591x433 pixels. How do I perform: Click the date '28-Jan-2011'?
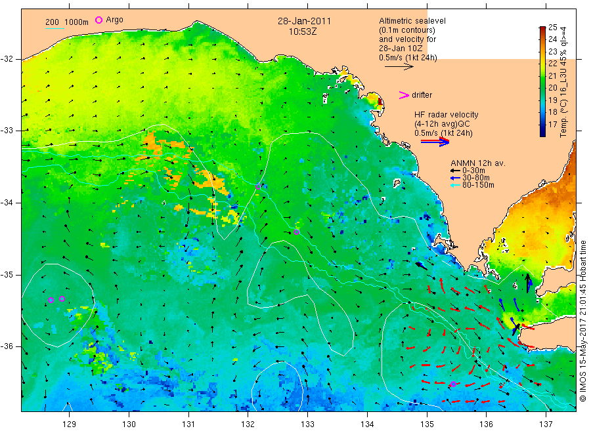[x=304, y=21]
